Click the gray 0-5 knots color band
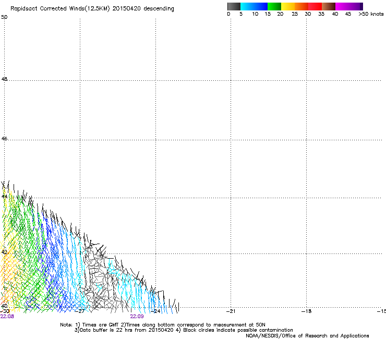The image size is (386, 339). click(234, 6)
